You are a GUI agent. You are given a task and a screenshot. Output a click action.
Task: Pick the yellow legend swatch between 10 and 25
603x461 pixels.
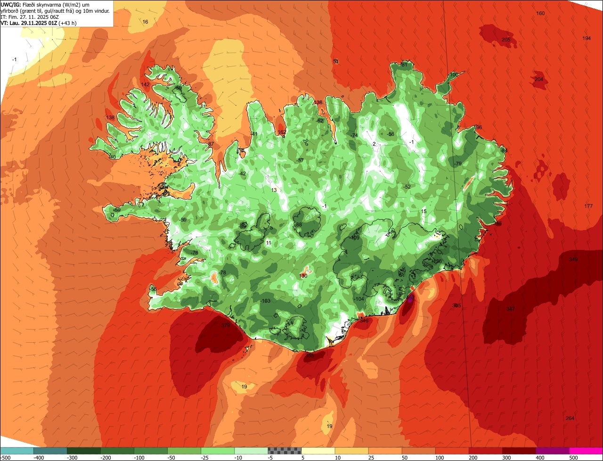click(351, 451)
